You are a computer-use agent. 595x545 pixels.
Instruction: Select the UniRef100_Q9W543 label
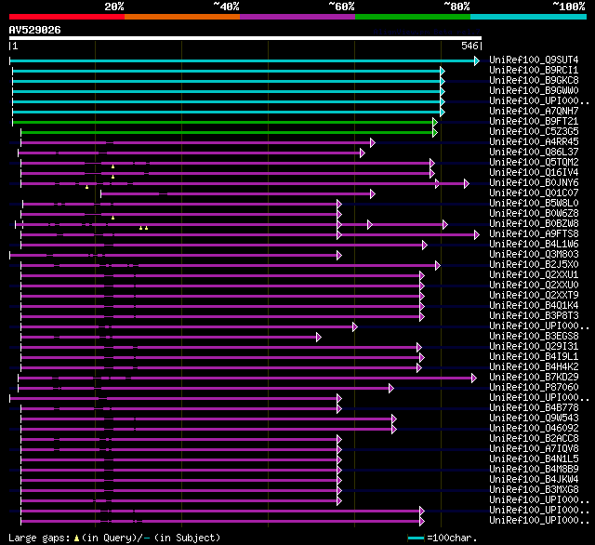(x=534, y=419)
